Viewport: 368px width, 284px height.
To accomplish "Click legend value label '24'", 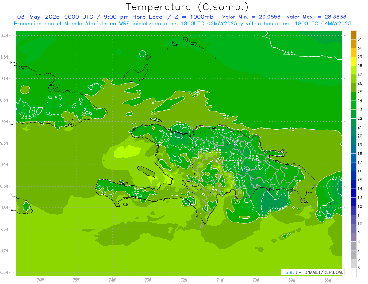I will (x=360, y=101).
